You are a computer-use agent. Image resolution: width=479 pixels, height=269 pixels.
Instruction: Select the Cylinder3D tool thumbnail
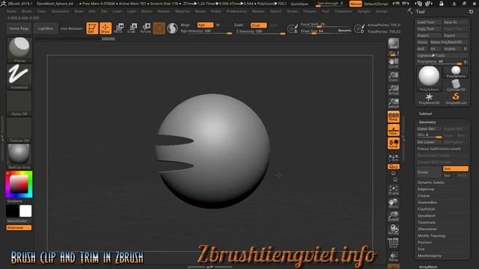pos(456,84)
